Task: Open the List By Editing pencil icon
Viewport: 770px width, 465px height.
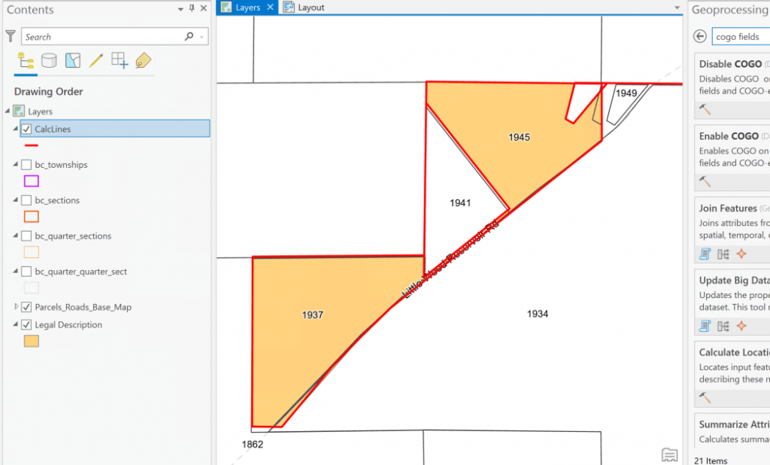Action: [95, 61]
